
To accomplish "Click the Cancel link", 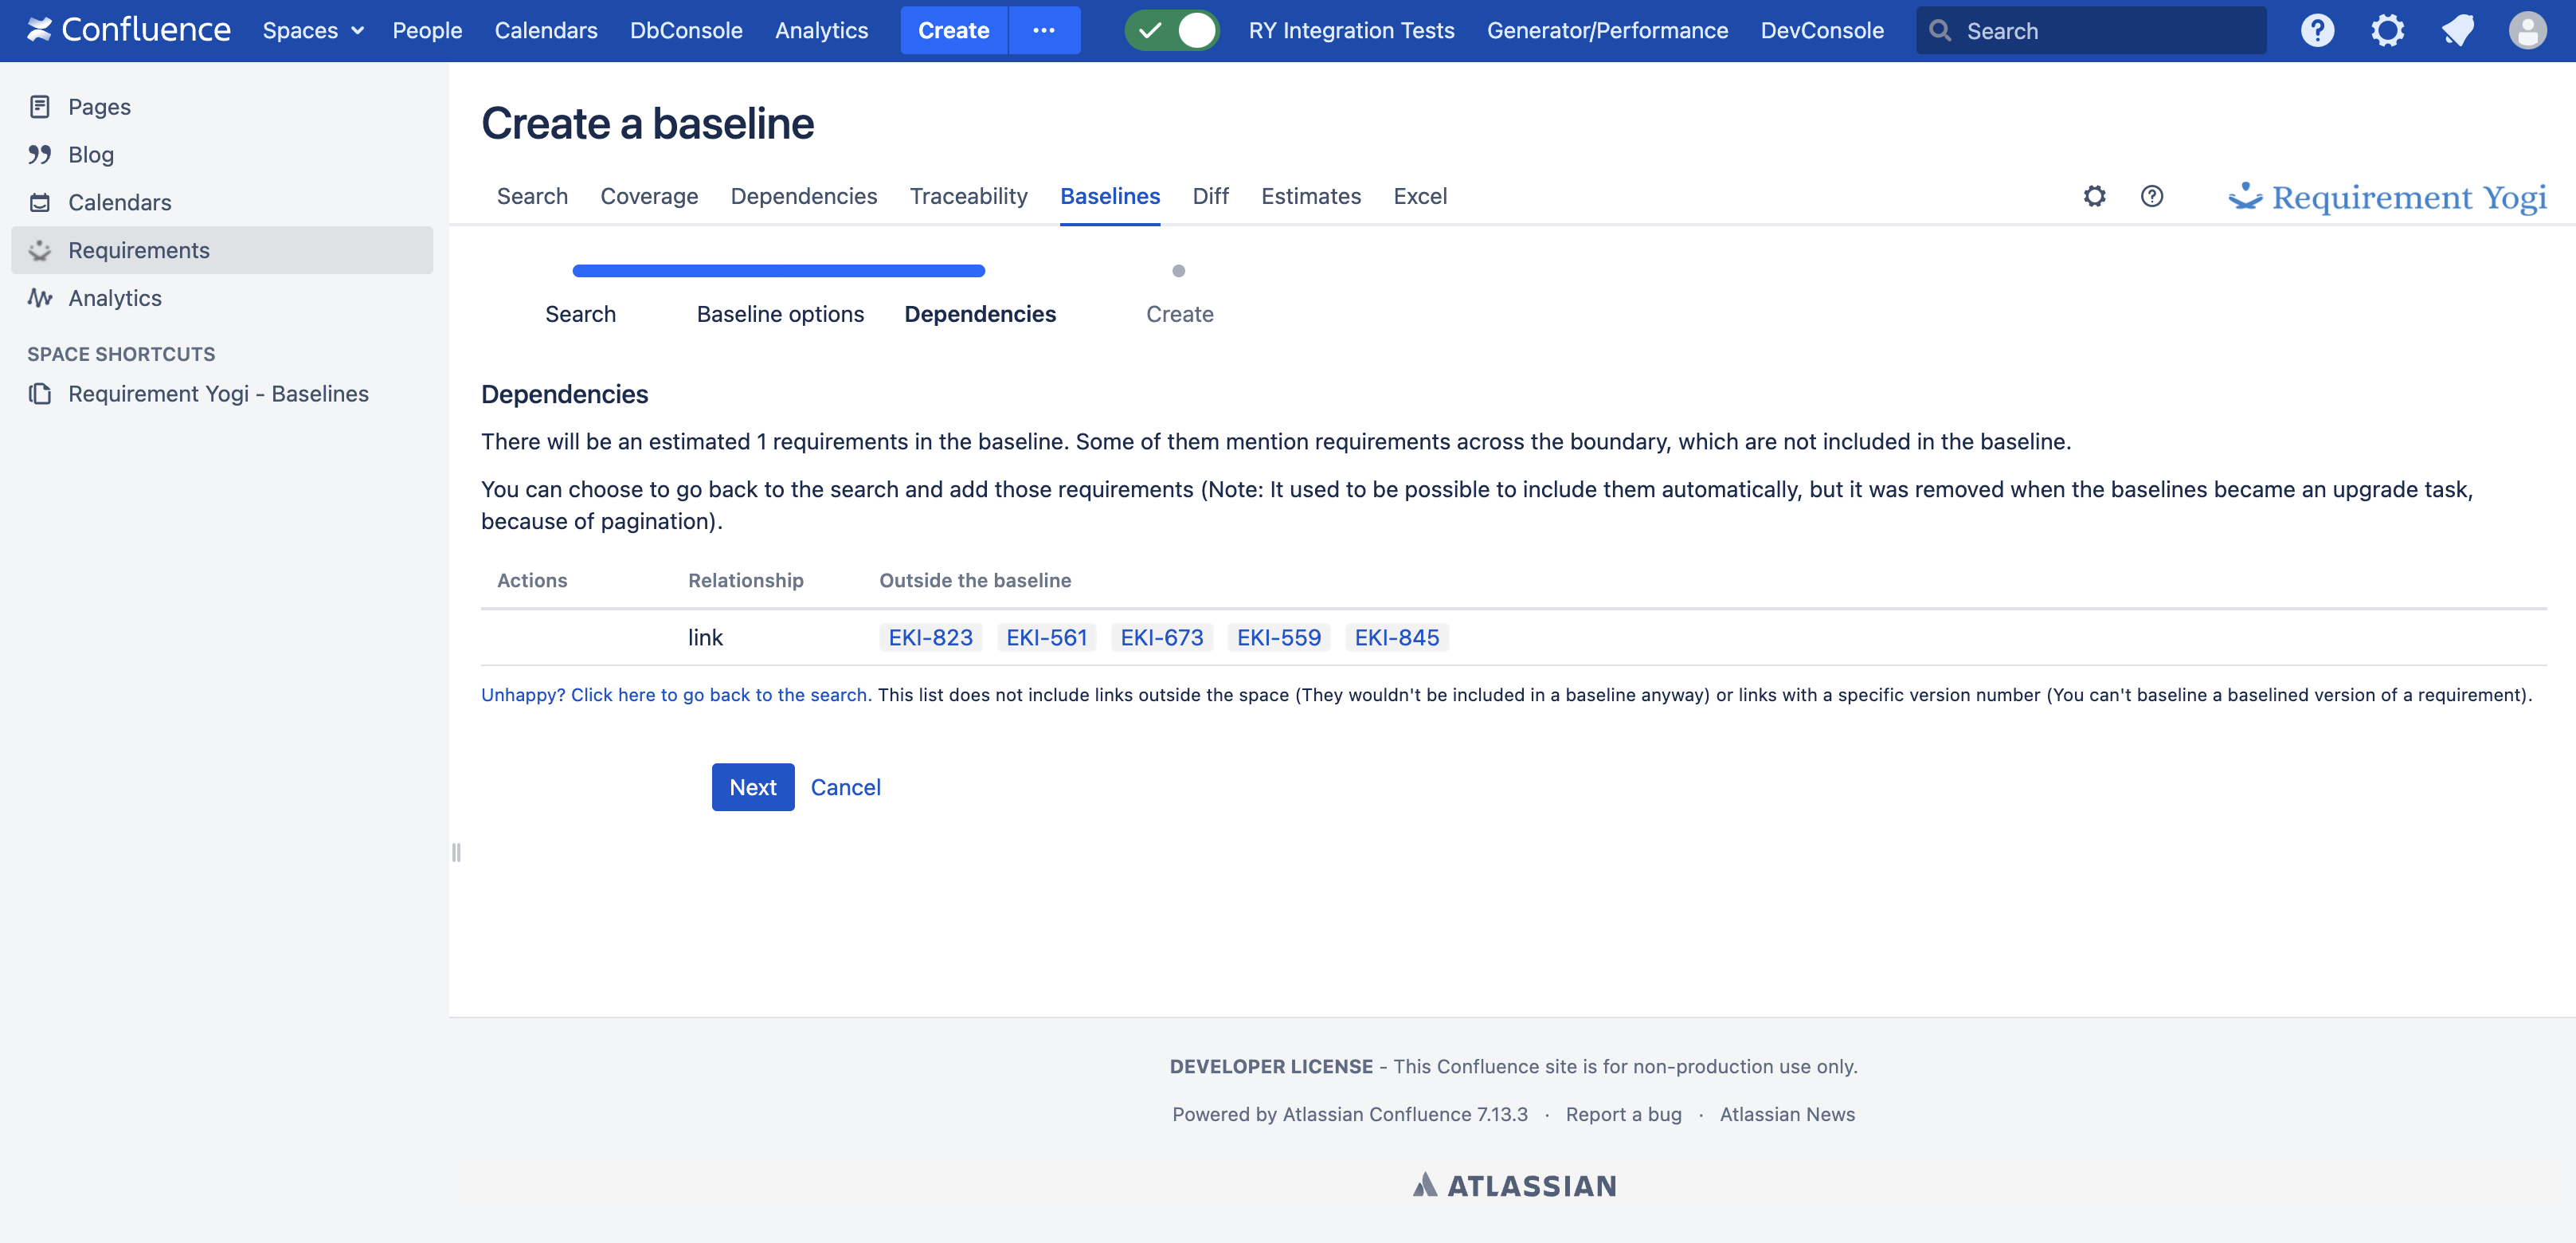I will pos(845,787).
